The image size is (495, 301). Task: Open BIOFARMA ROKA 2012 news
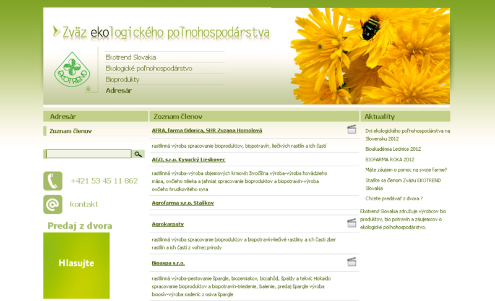[x=390, y=159]
